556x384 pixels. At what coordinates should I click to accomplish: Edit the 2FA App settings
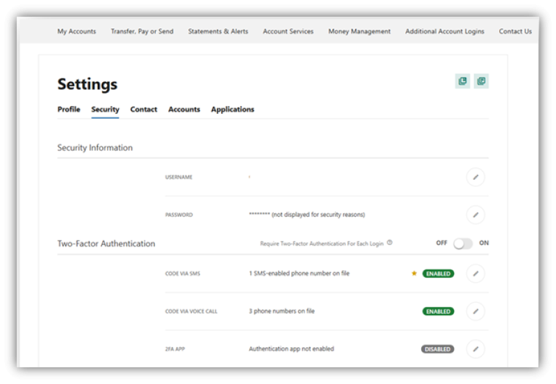pyautogui.click(x=475, y=349)
